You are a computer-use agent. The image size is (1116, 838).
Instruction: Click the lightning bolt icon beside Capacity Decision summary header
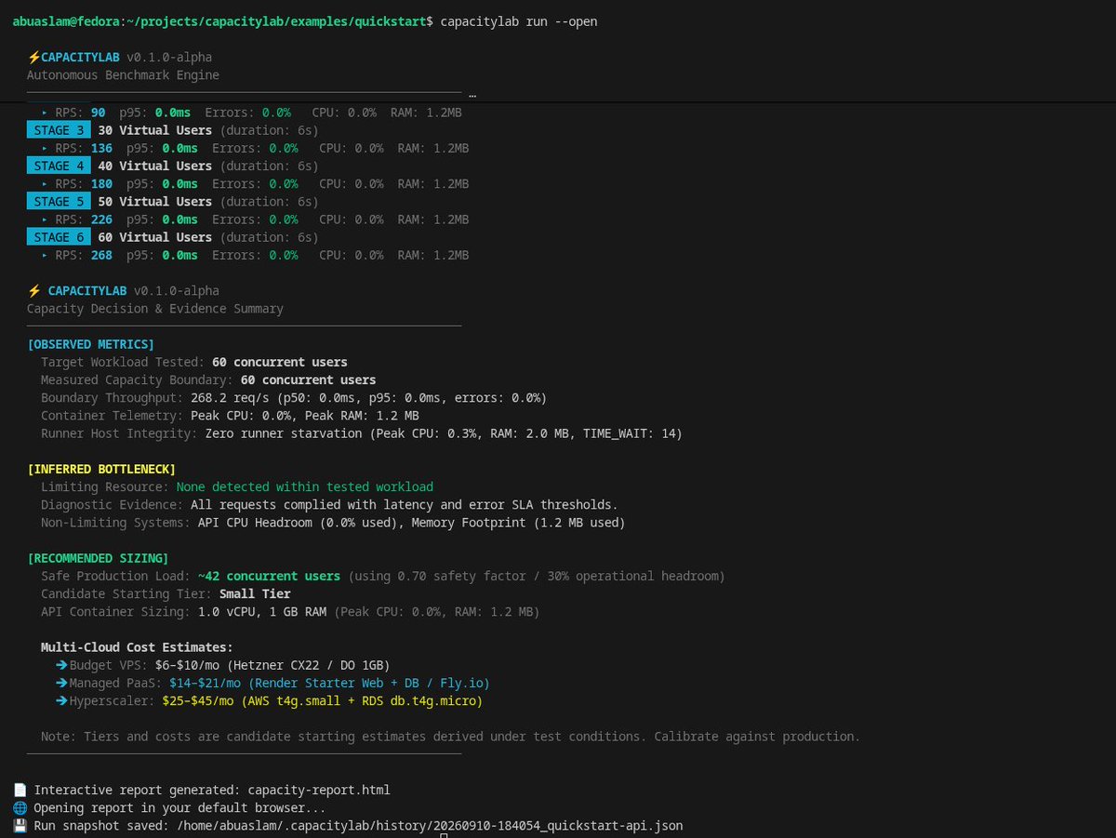click(x=33, y=291)
